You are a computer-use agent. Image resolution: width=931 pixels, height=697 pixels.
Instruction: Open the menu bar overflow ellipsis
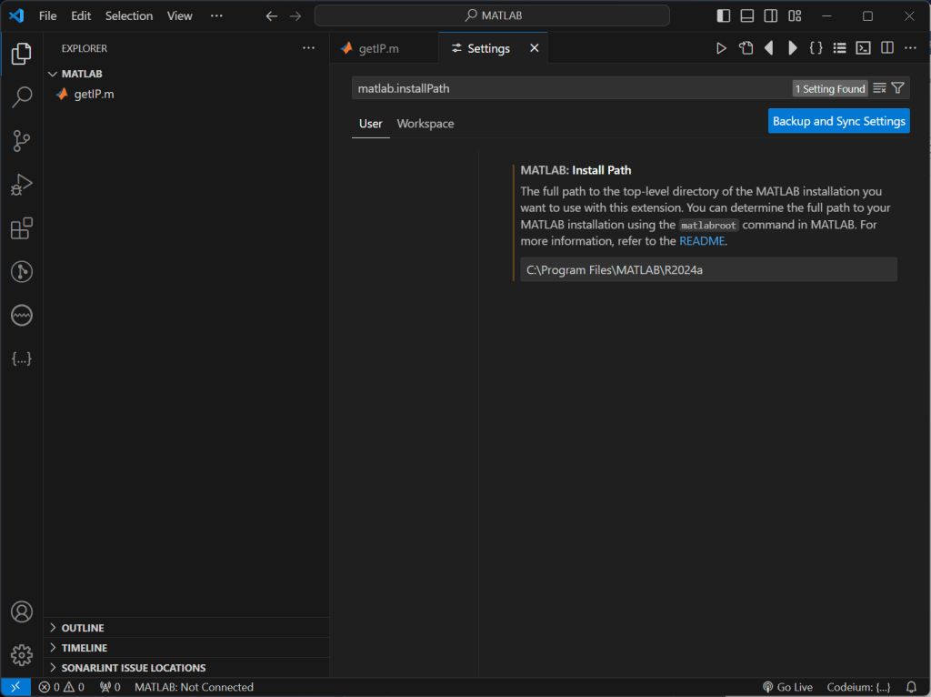click(216, 16)
